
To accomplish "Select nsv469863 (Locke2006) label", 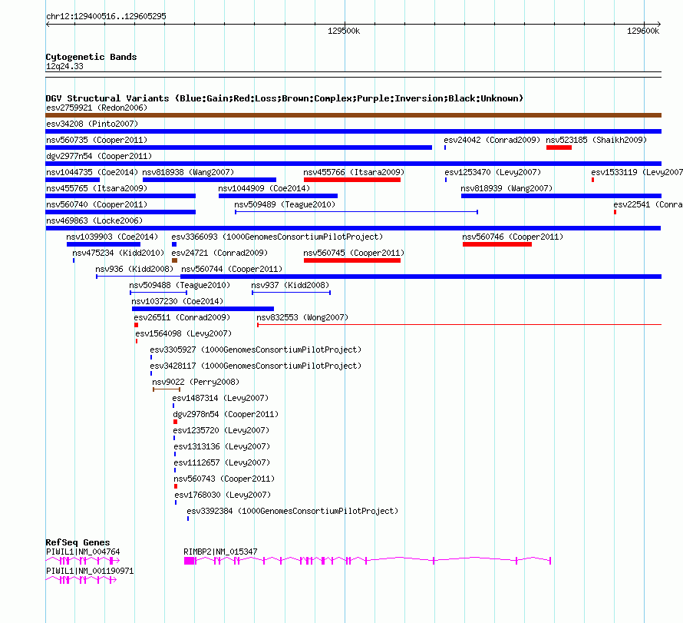I will point(94,220).
